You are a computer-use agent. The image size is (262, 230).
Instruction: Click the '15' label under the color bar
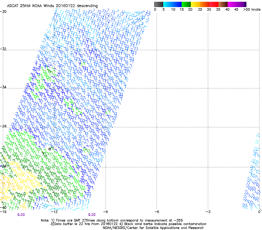pos(182,10)
